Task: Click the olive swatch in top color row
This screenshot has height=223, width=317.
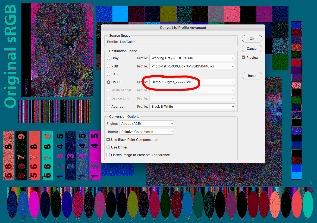Action: 168,14
